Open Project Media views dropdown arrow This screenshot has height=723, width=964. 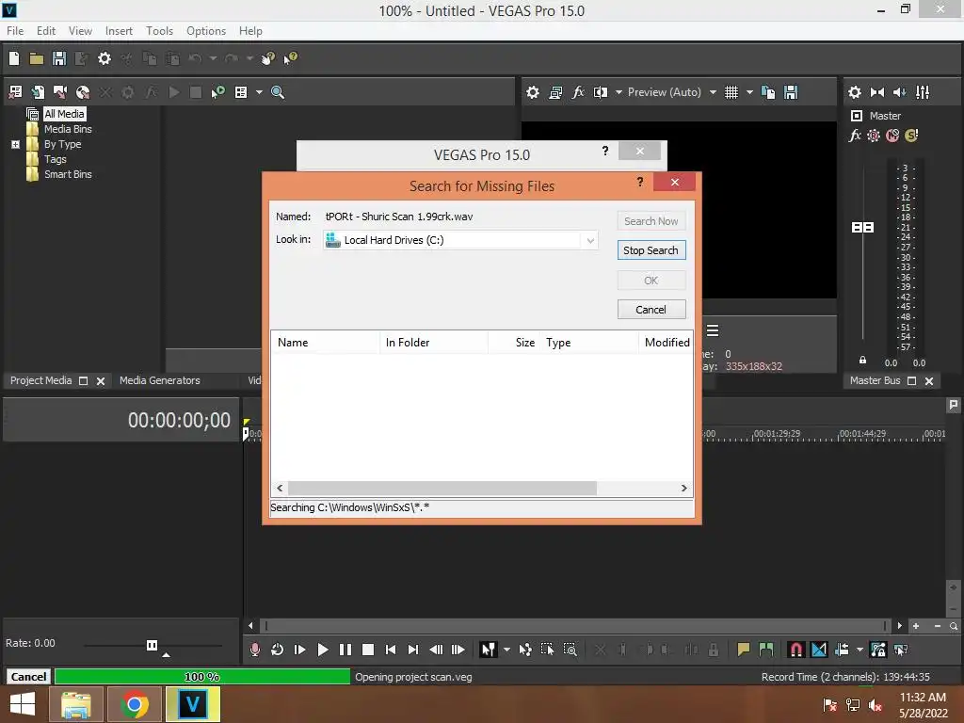259,92
